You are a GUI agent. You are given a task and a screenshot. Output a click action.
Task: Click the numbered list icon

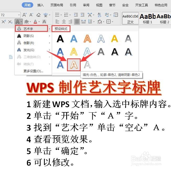[66, 15]
